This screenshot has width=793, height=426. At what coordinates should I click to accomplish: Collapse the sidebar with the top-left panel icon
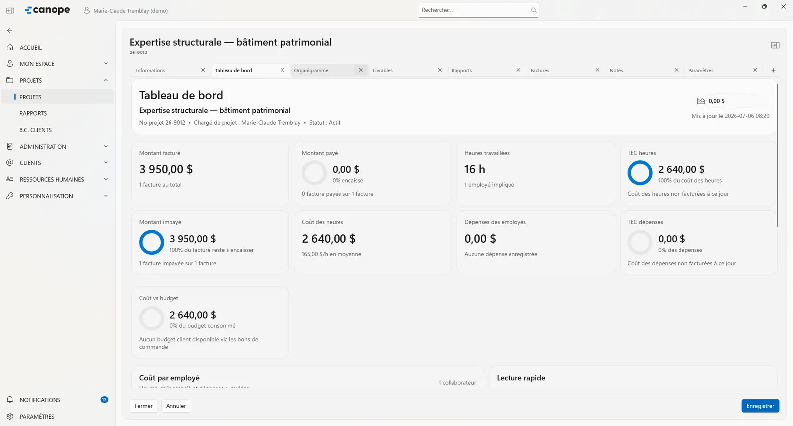10,10
